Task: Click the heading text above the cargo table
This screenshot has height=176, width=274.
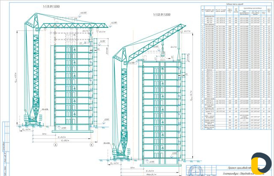Action: pyautogui.click(x=235, y=4)
